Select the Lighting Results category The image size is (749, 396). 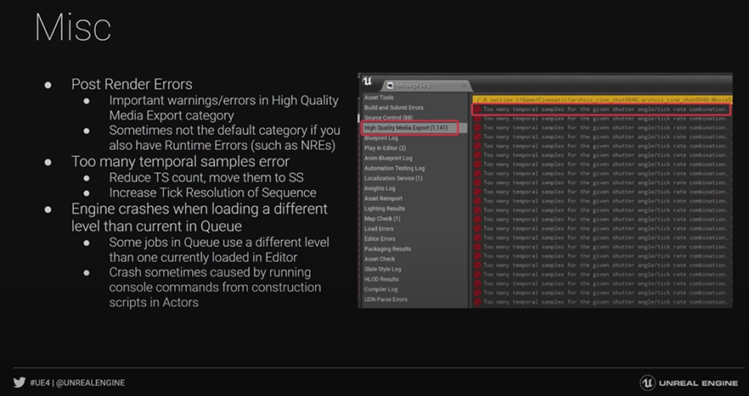tap(385, 209)
